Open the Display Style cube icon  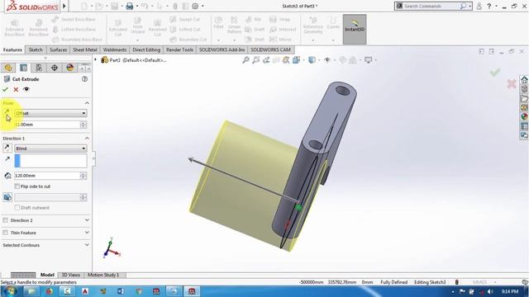pos(312,60)
